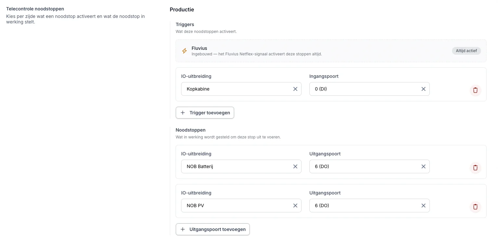498x243 pixels.
Task: Clear the NOB Batterij row's 6 (DO) port
Action: coord(424,166)
